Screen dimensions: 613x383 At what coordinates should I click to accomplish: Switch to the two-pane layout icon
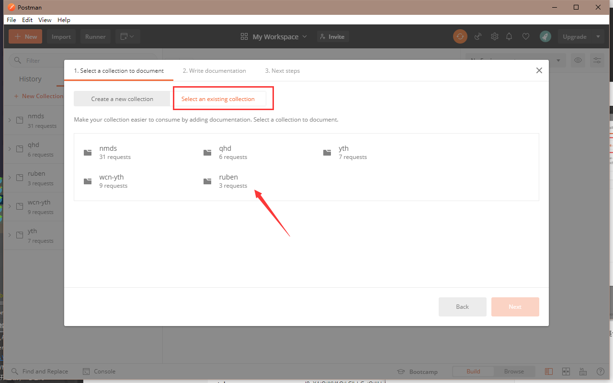[566, 372]
